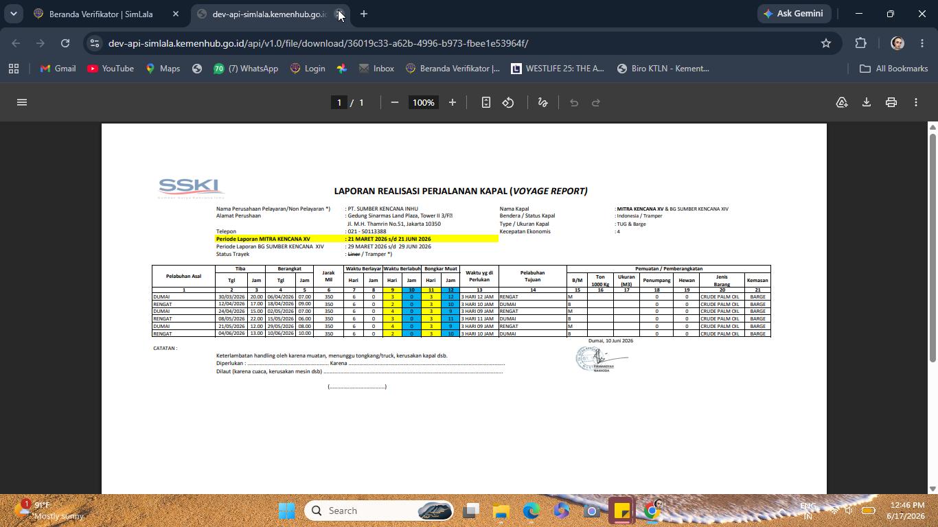
Task: Open the Chrome Extensions menu
Action: 861,43
